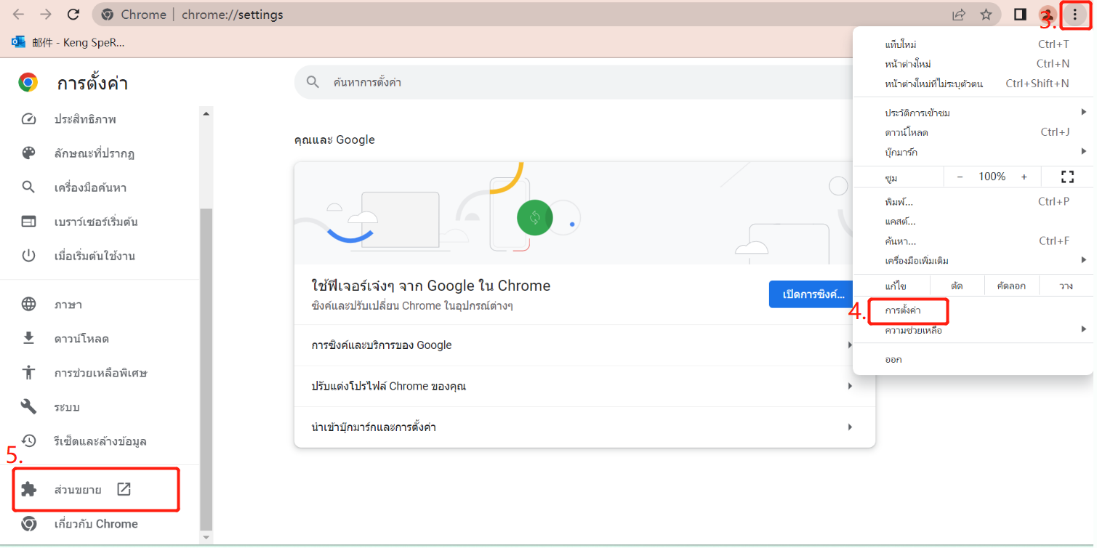Click the external-link icon next to ส่วนขยาย
The image size is (1097, 548).
click(124, 489)
